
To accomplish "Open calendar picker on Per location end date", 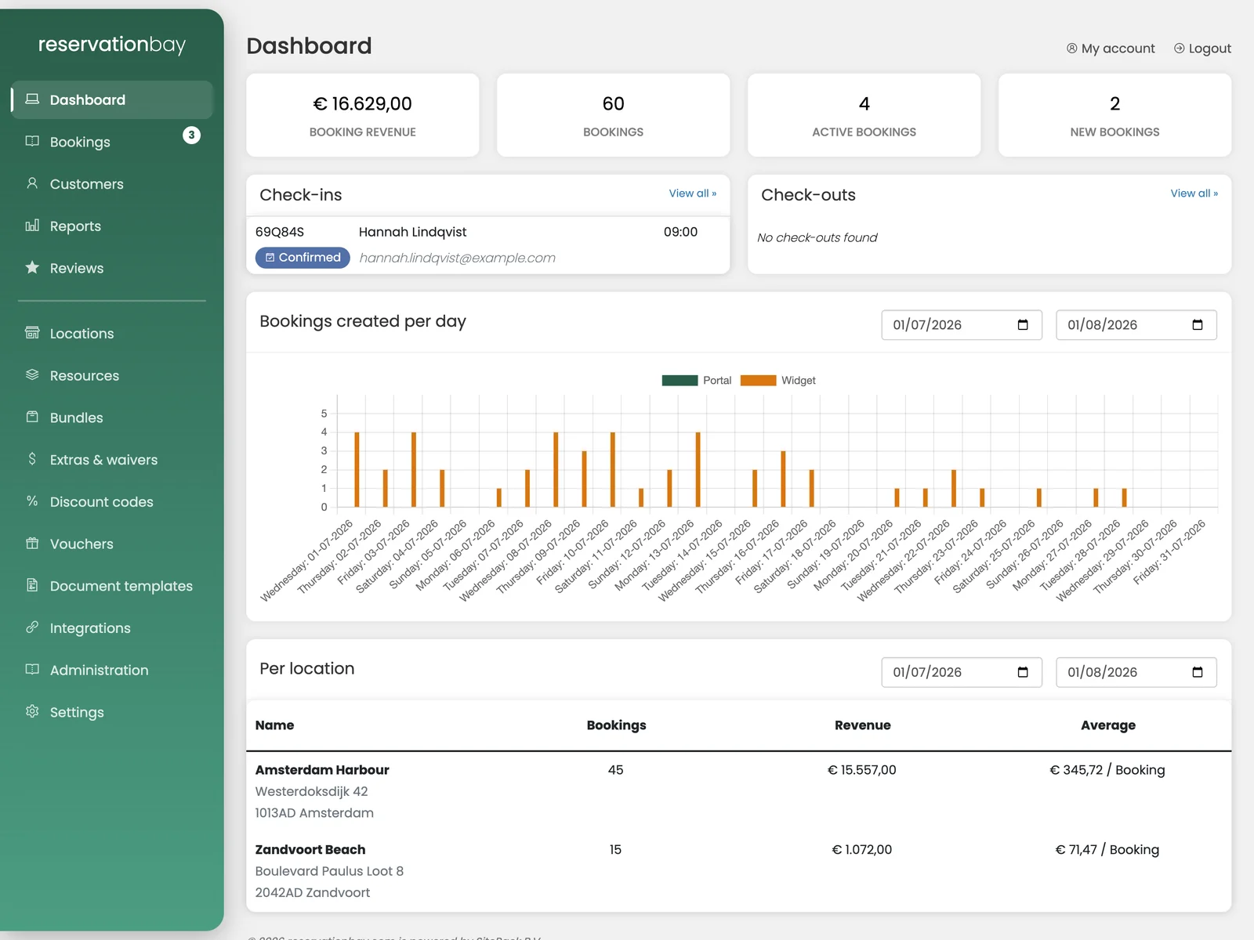I will (x=1198, y=672).
